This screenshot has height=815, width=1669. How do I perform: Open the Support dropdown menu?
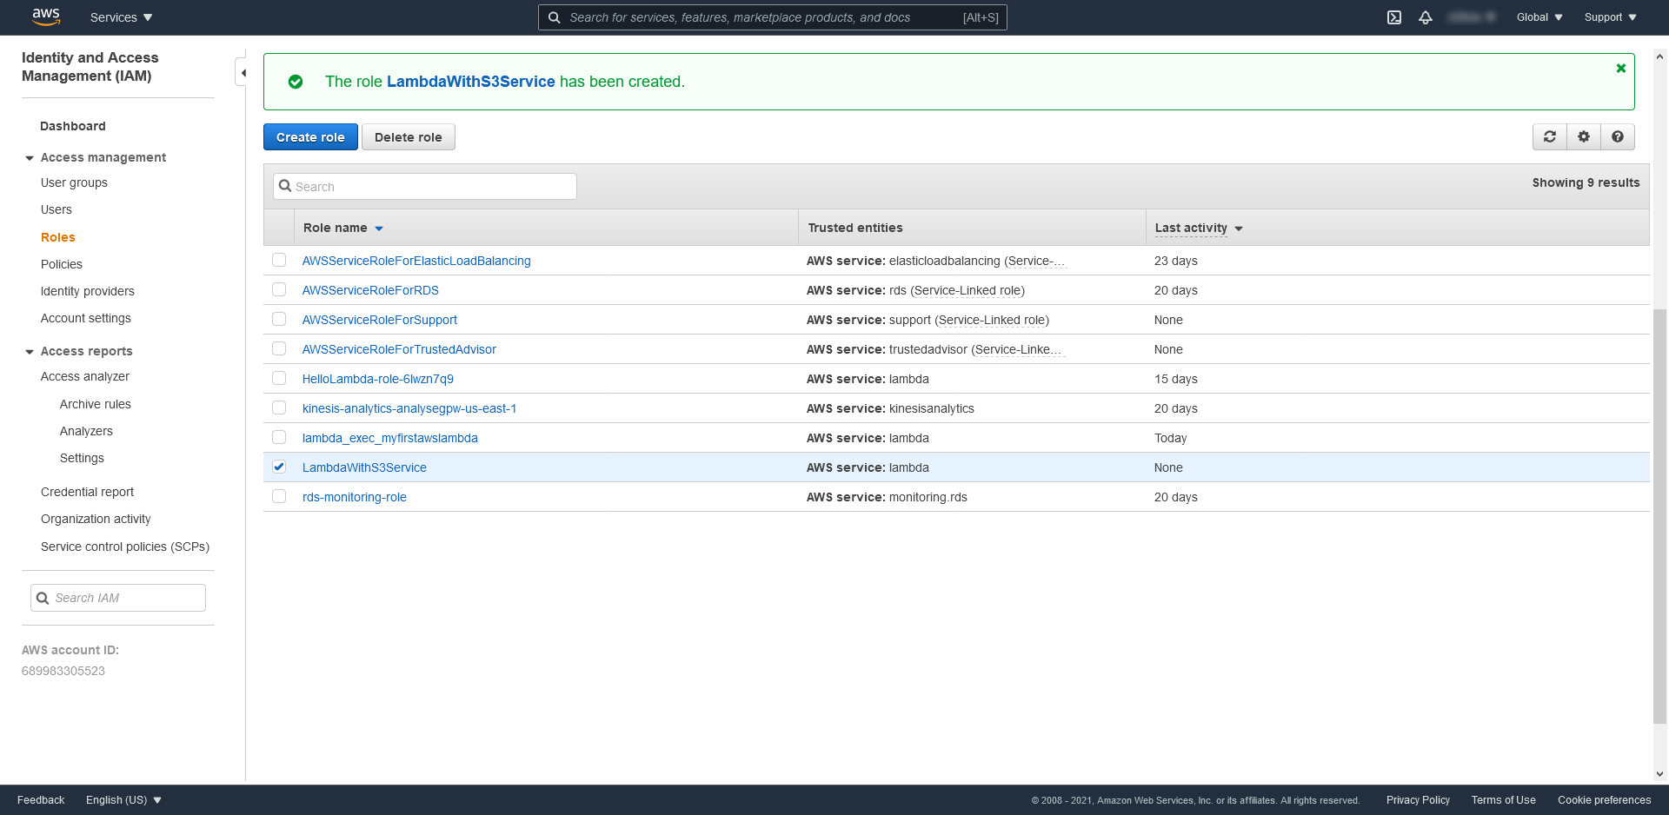click(1610, 17)
